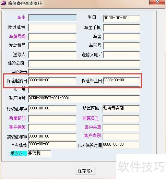Click the 保险公司 insurance company field

point(84,64)
